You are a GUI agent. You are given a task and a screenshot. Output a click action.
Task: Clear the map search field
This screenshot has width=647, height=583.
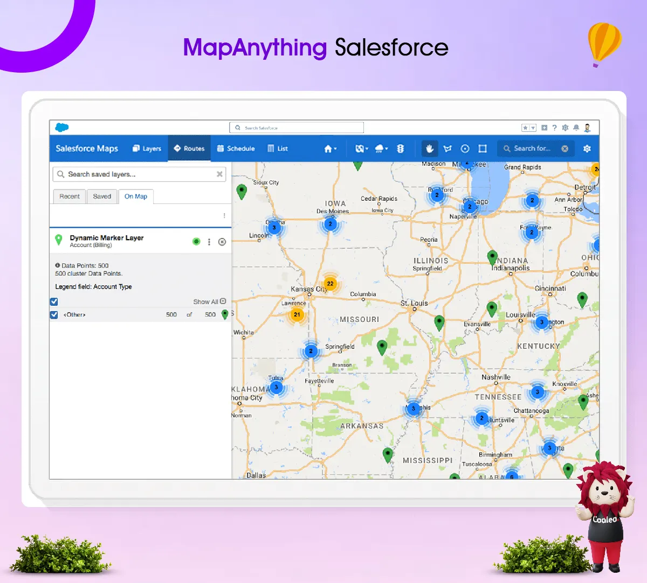pos(565,149)
